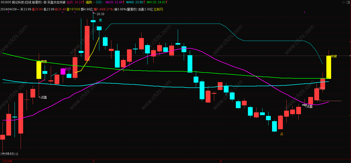Click the 高25.84 high price value
This screenshot has height=163, width=351.
pyautogui.click(x=37, y=9)
